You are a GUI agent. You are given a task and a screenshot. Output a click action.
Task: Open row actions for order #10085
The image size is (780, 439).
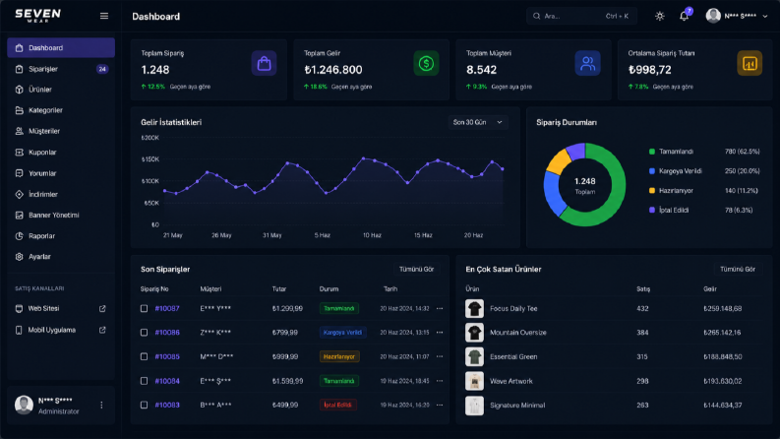pos(440,356)
